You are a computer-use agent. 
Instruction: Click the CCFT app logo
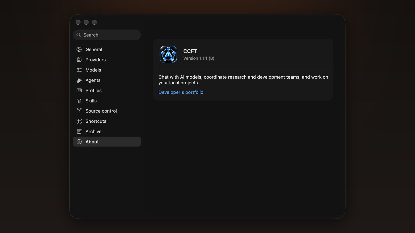click(x=168, y=54)
